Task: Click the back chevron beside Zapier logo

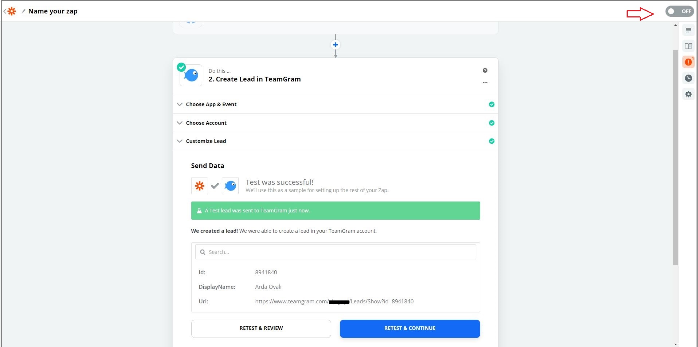Action: click(5, 11)
